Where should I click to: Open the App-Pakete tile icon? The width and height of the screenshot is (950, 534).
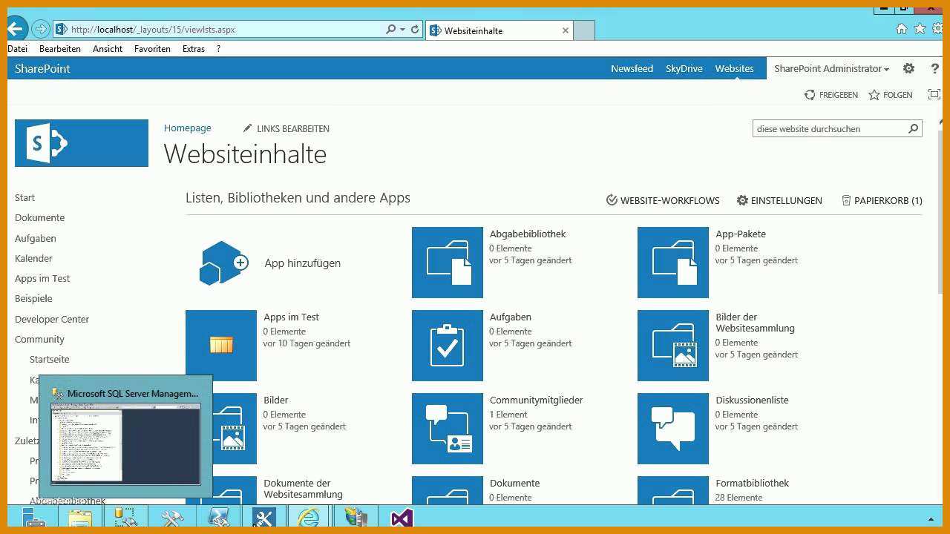(x=673, y=263)
